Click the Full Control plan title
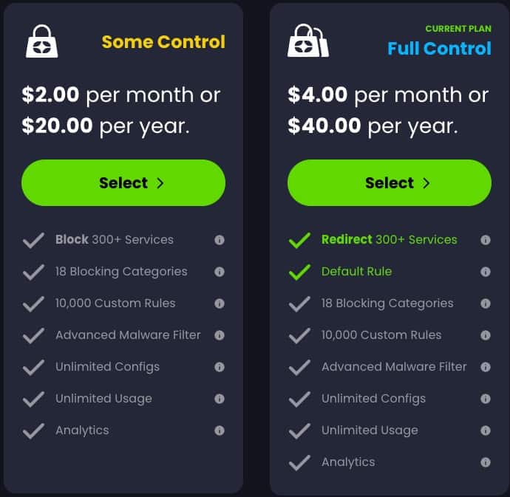The height and width of the screenshot is (497, 510). (x=440, y=49)
